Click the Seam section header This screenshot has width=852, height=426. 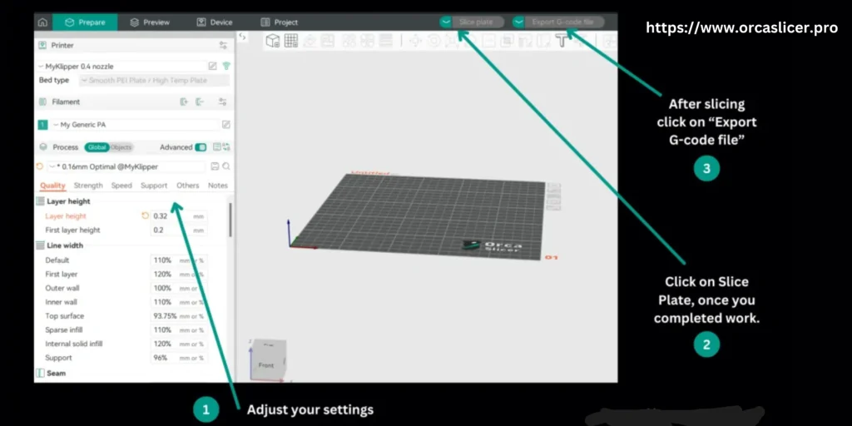point(56,374)
